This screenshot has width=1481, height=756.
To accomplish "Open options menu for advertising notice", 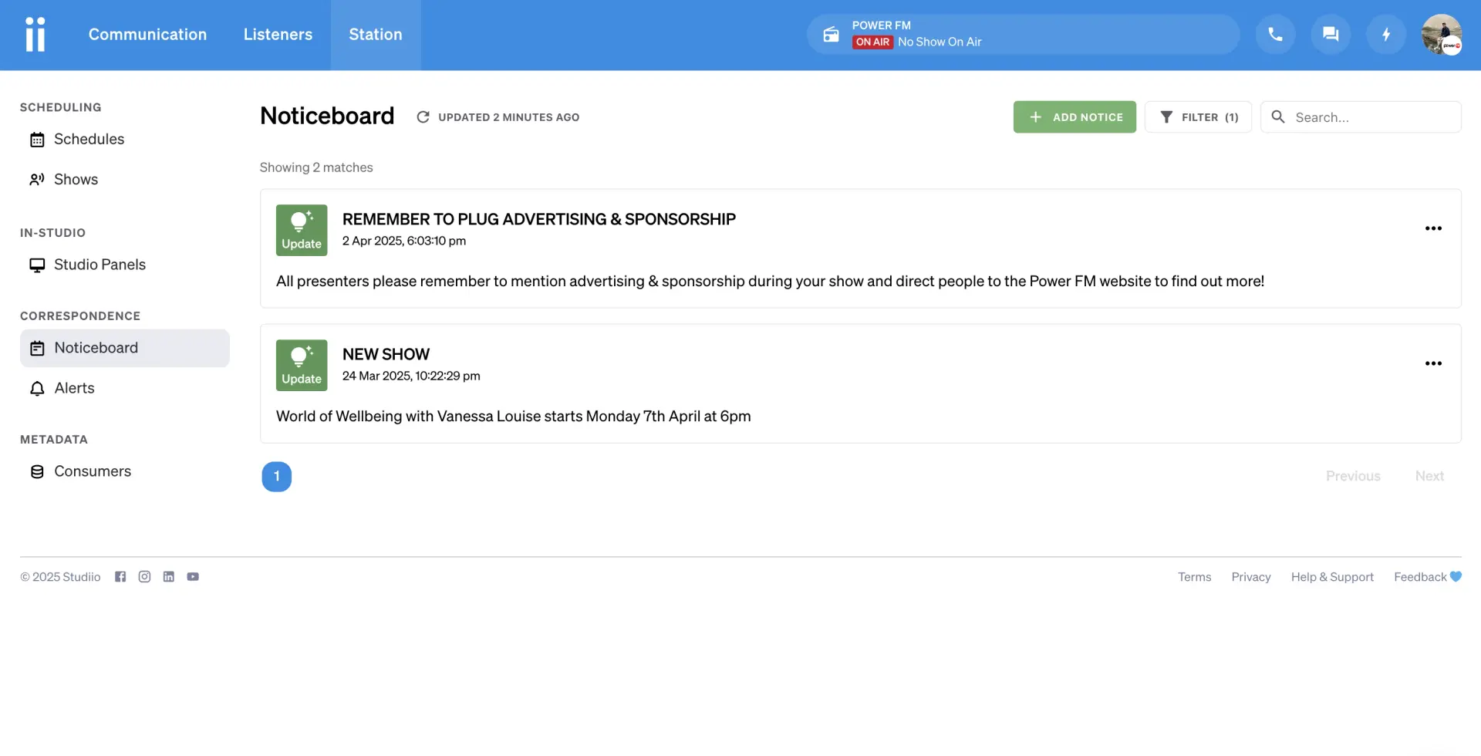I will tap(1433, 228).
